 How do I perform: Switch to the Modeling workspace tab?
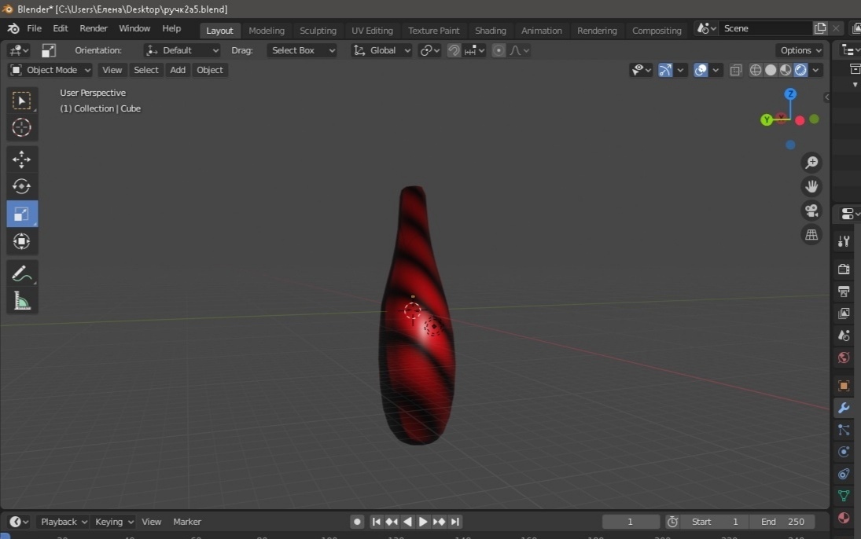(x=267, y=30)
